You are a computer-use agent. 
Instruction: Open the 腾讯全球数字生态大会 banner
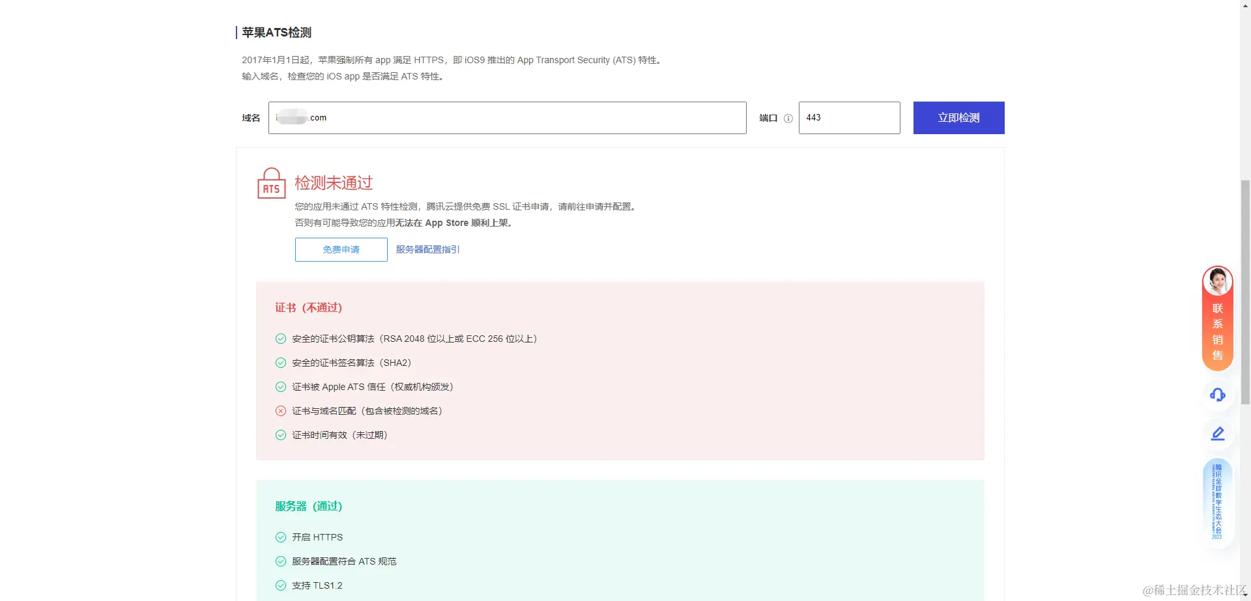point(1217,501)
